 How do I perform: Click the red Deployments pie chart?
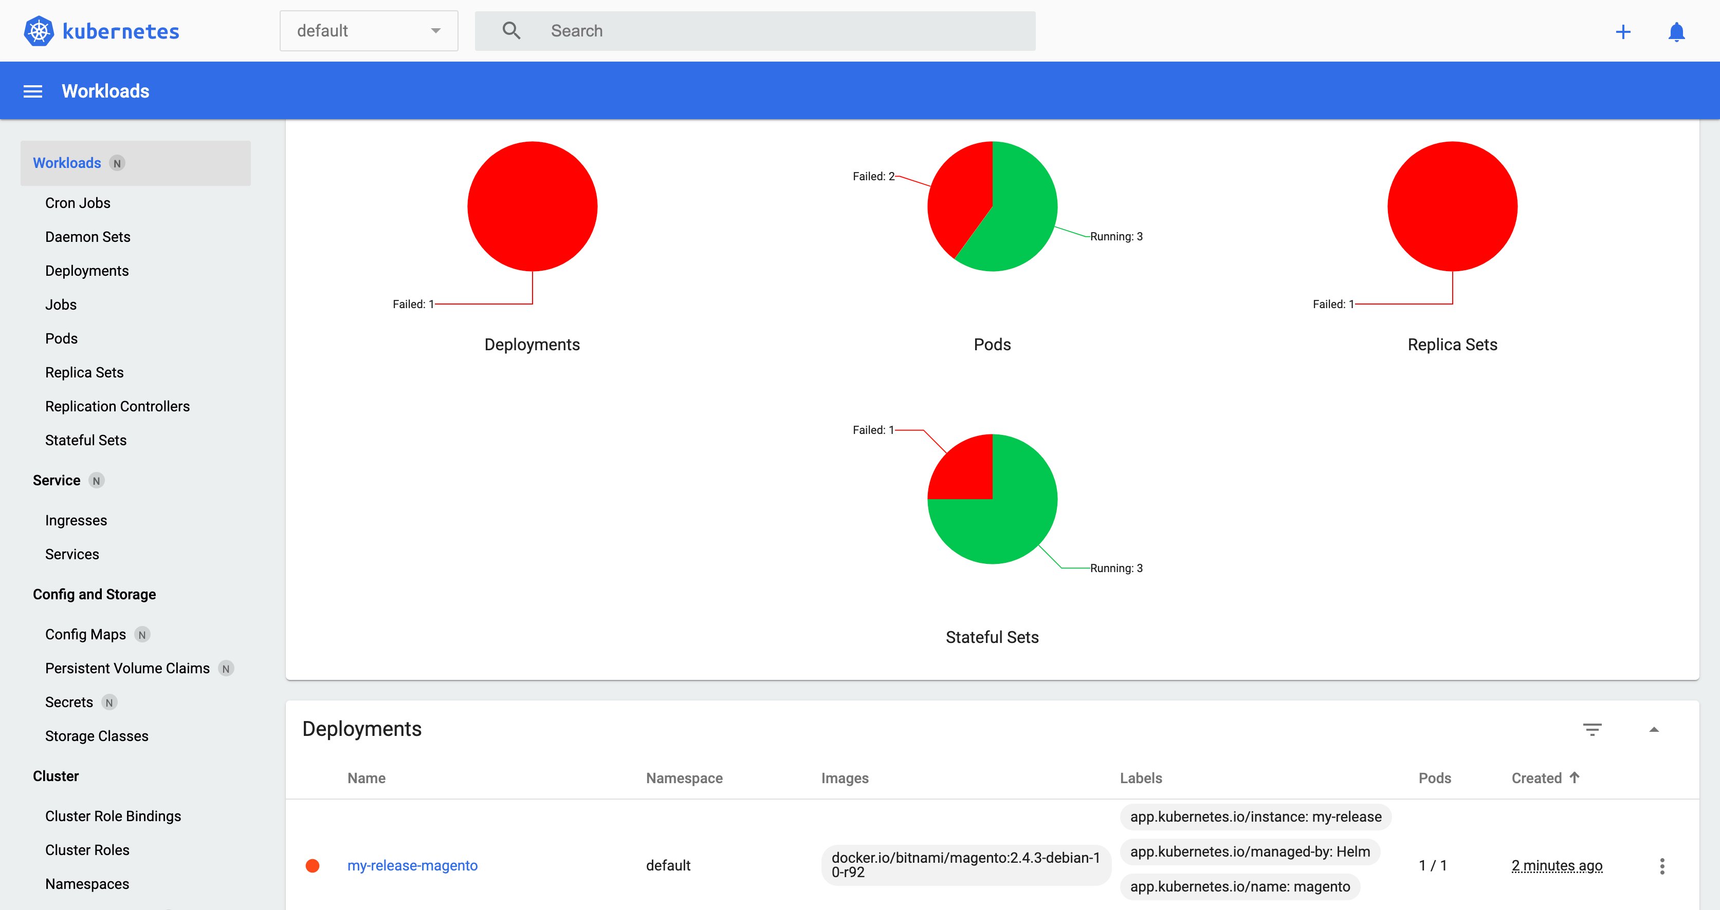pyautogui.click(x=532, y=206)
